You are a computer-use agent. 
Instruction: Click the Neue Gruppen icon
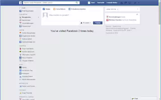tap(20, 58)
